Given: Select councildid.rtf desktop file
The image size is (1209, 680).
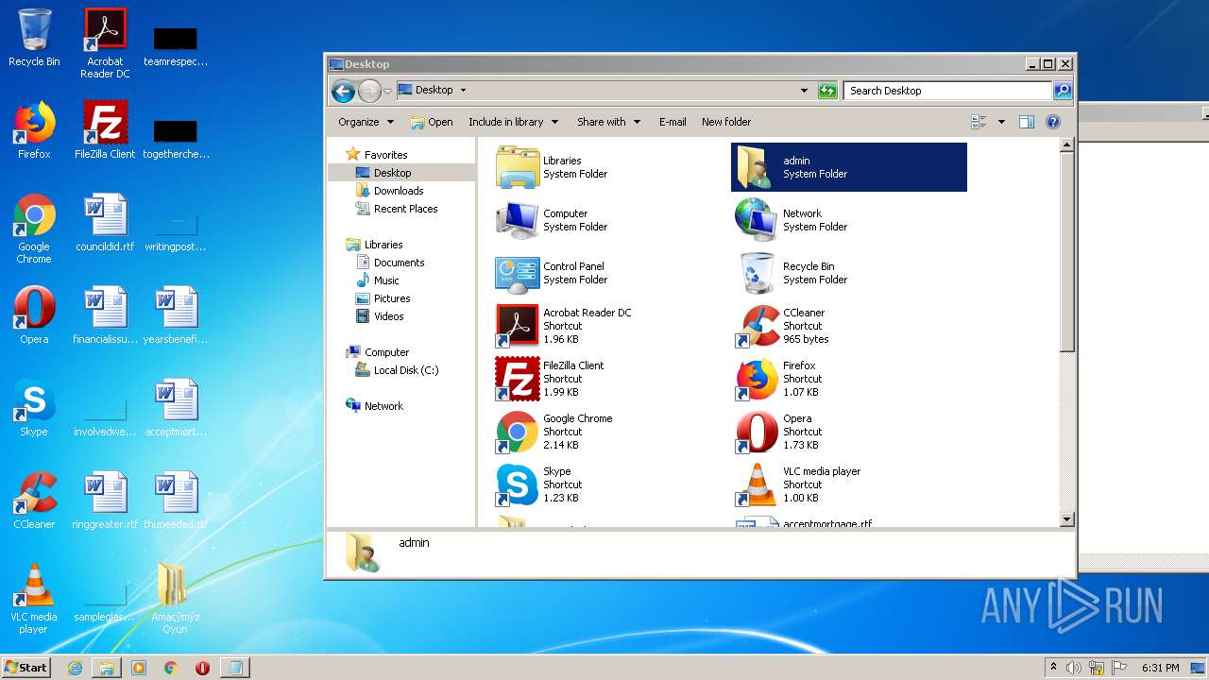Looking at the screenshot, I should click(105, 223).
